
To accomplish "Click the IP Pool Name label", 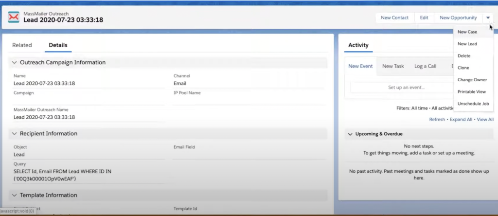I will pyautogui.click(x=187, y=93).
